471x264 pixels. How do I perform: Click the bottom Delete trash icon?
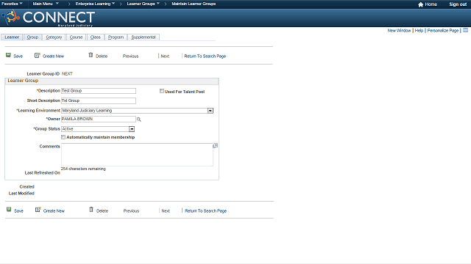click(91, 210)
